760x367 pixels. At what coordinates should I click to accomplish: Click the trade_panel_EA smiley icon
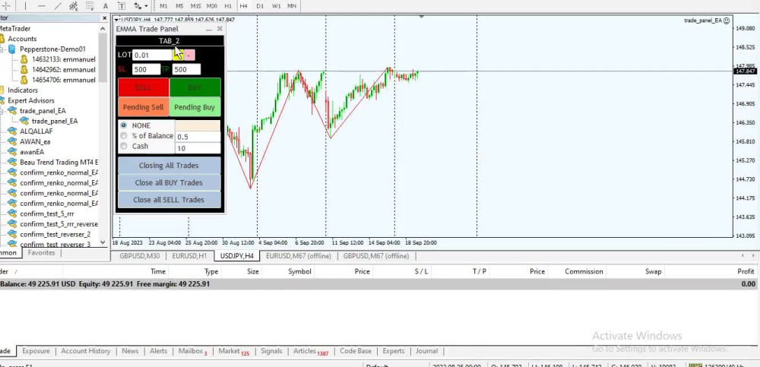726,21
